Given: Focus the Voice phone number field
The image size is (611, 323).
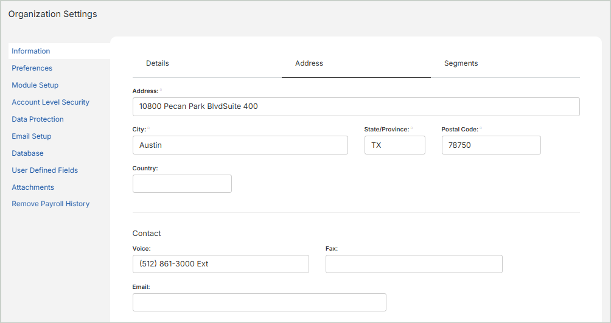Looking at the screenshot, I should click(220, 264).
